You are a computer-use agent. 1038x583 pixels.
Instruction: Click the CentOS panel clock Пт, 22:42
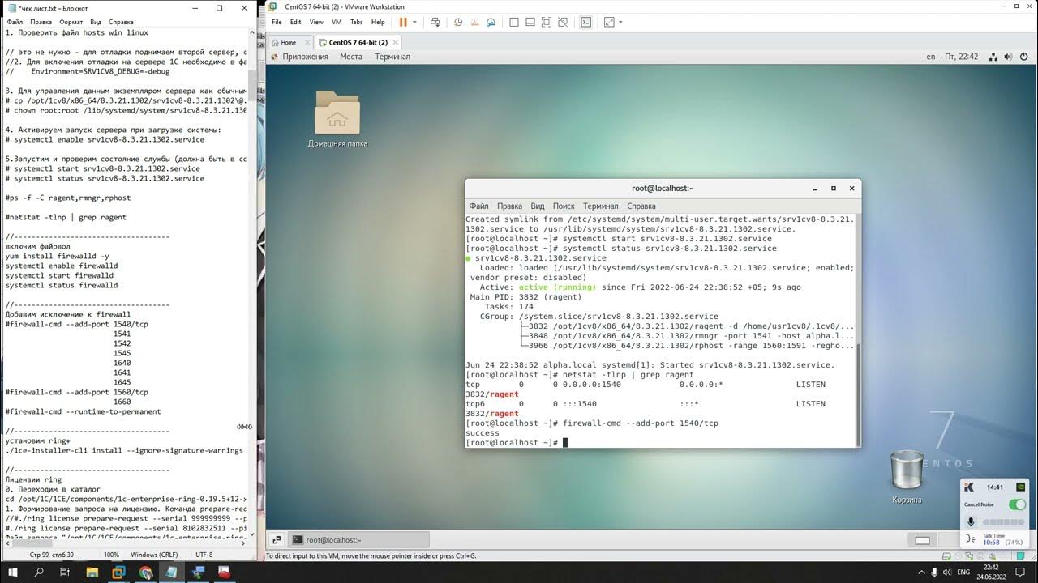(x=962, y=57)
